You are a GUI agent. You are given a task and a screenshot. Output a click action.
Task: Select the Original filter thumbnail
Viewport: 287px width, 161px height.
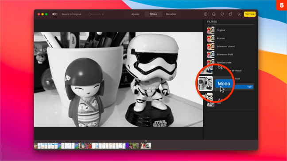[x=211, y=30]
